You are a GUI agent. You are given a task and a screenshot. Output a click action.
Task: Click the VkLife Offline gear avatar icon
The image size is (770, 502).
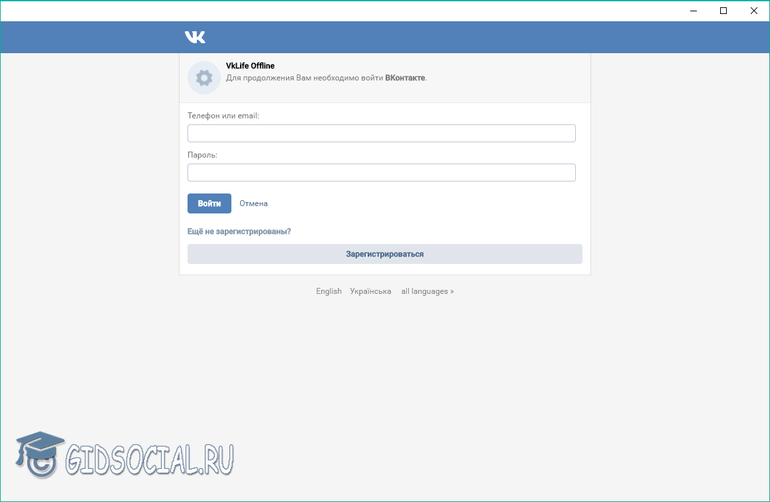(x=204, y=78)
